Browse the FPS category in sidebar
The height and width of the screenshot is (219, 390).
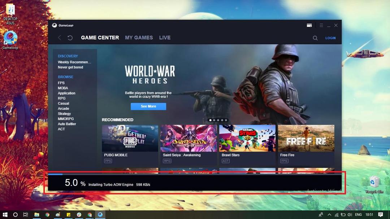pyautogui.click(x=61, y=83)
